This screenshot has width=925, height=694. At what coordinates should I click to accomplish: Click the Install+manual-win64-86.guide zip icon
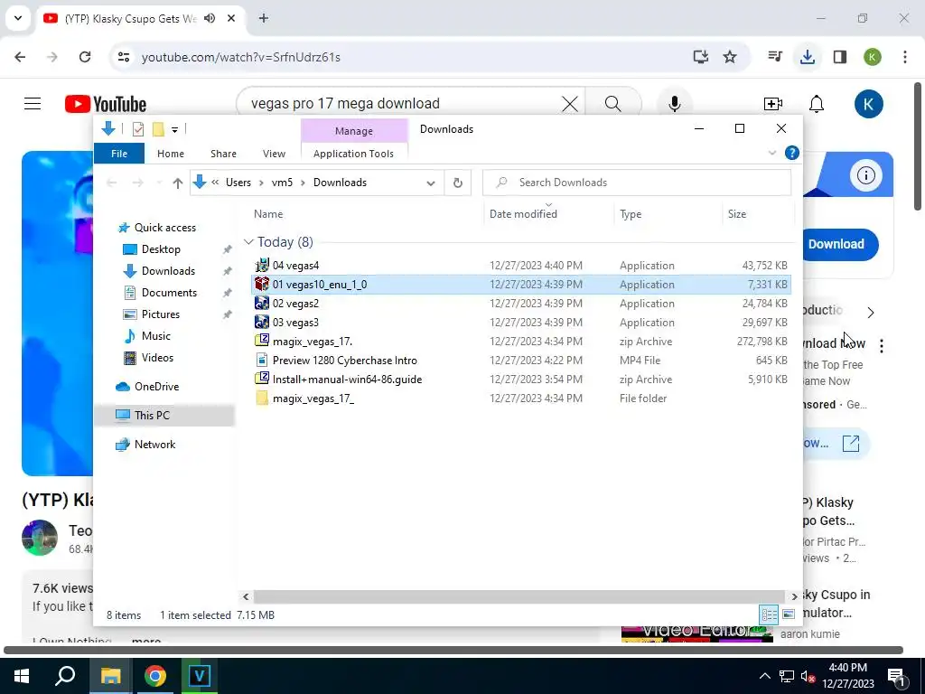click(x=262, y=379)
